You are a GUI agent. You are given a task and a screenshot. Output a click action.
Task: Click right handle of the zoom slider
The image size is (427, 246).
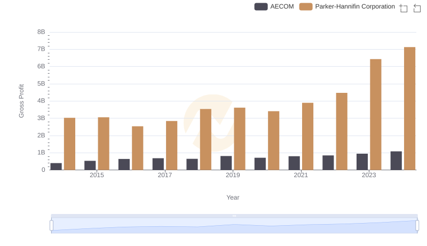(x=417, y=226)
